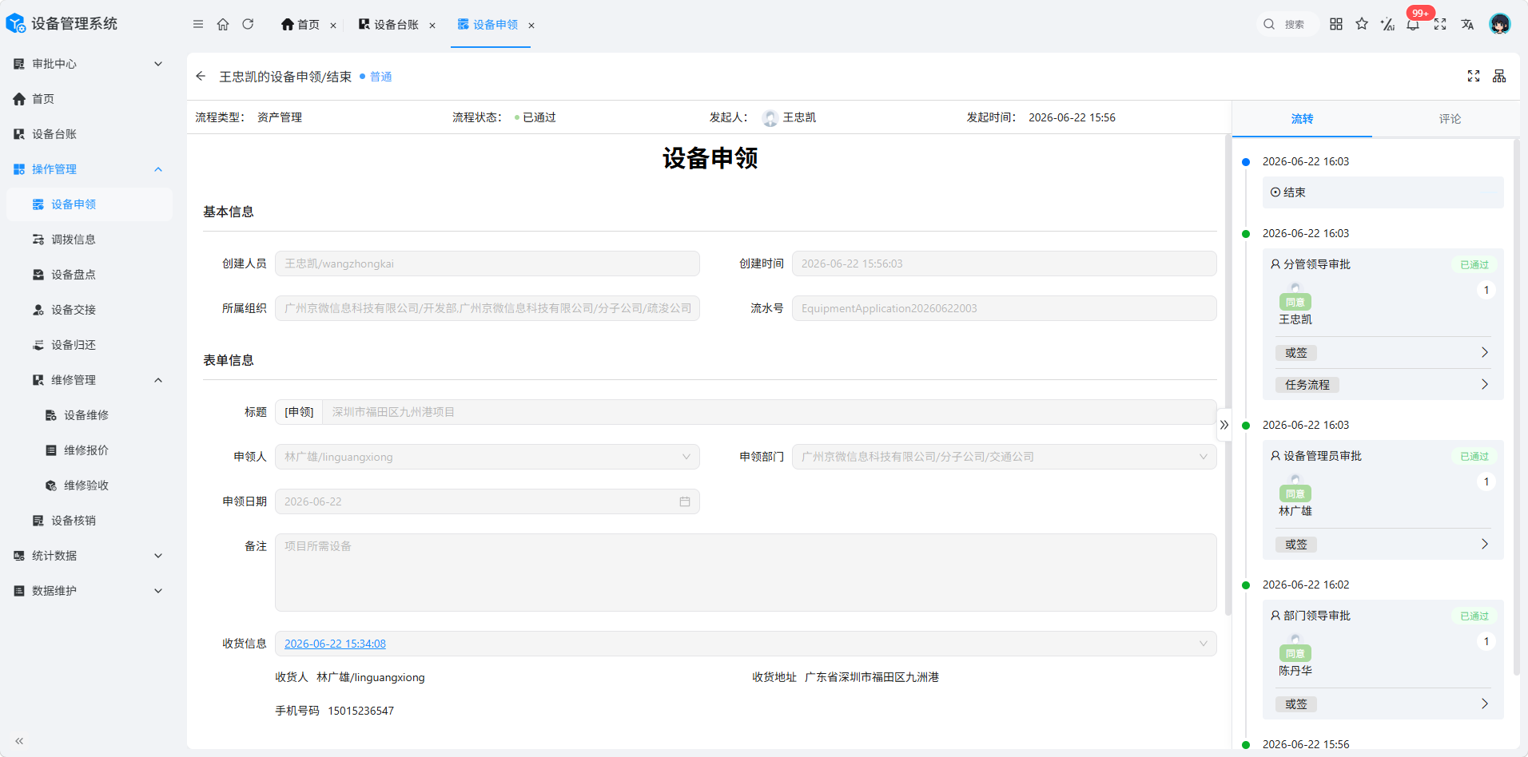Switch to the 设备台账 tab
Image resolution: width=1528 pixels, height=757 pixels.
click(x=388, y=25)
